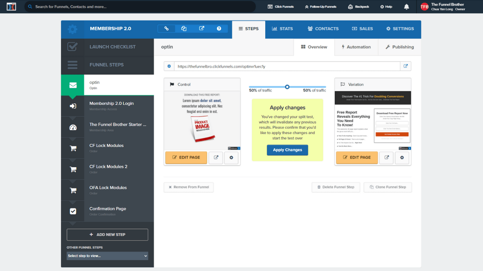Select the Membership 2.0 Login step

(108, 106)
